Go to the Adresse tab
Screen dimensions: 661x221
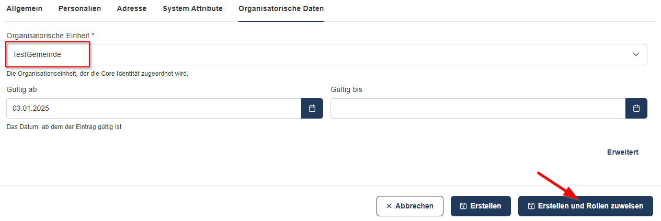click(x=132, y=9)
